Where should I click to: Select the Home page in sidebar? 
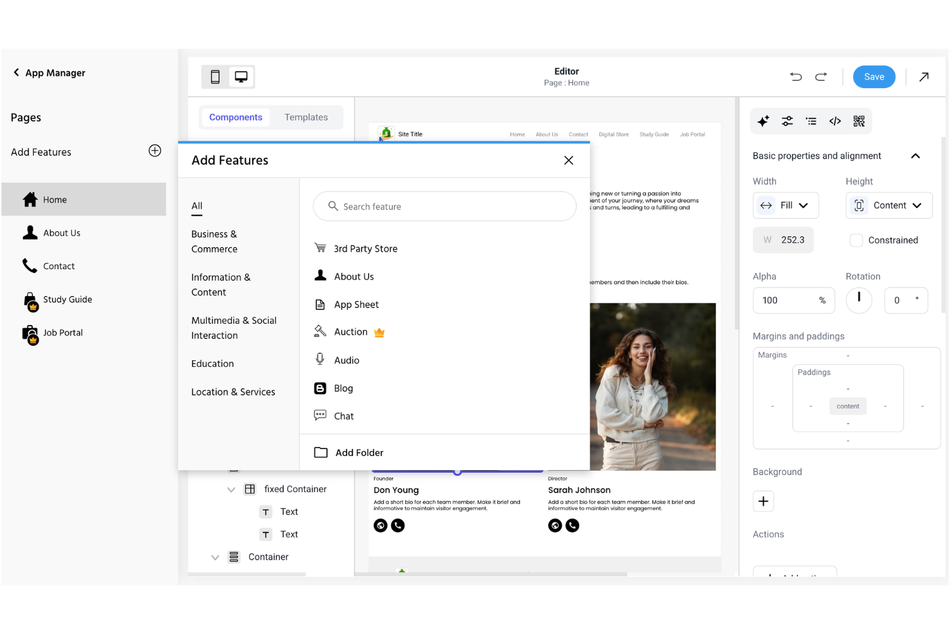83,200
